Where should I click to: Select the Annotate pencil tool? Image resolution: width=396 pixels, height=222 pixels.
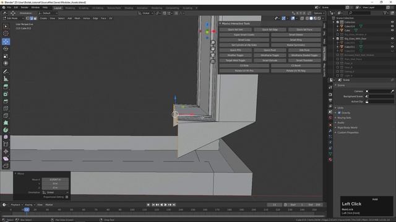point(6,72)
